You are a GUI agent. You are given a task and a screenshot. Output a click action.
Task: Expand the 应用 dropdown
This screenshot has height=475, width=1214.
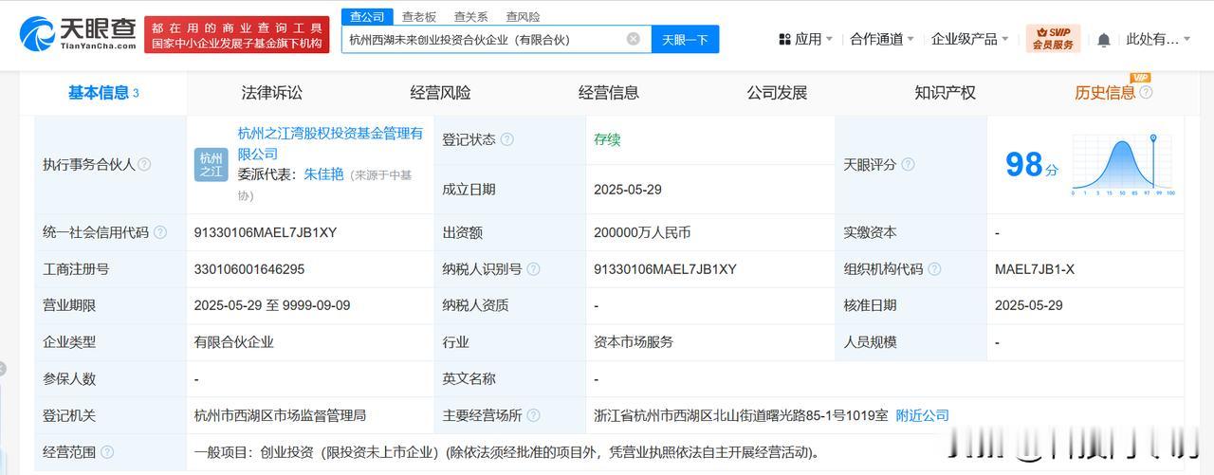pyautogui.click(x=805, y=39)
